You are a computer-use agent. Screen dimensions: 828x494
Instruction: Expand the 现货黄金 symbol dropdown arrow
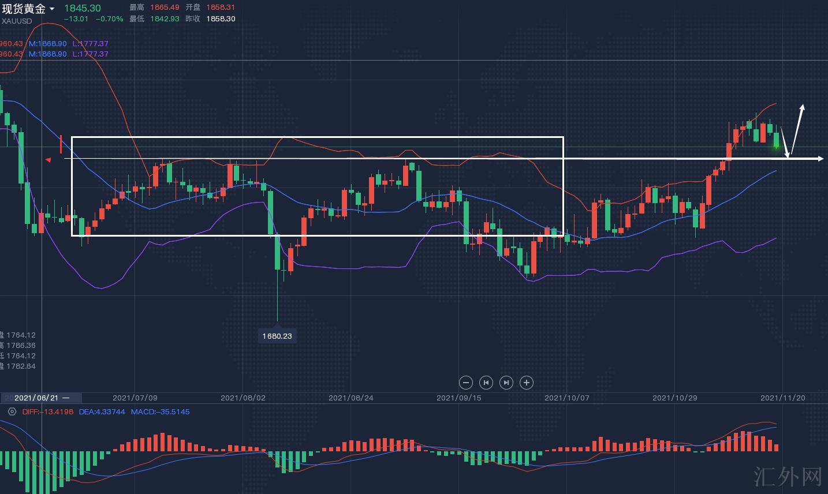52,9
